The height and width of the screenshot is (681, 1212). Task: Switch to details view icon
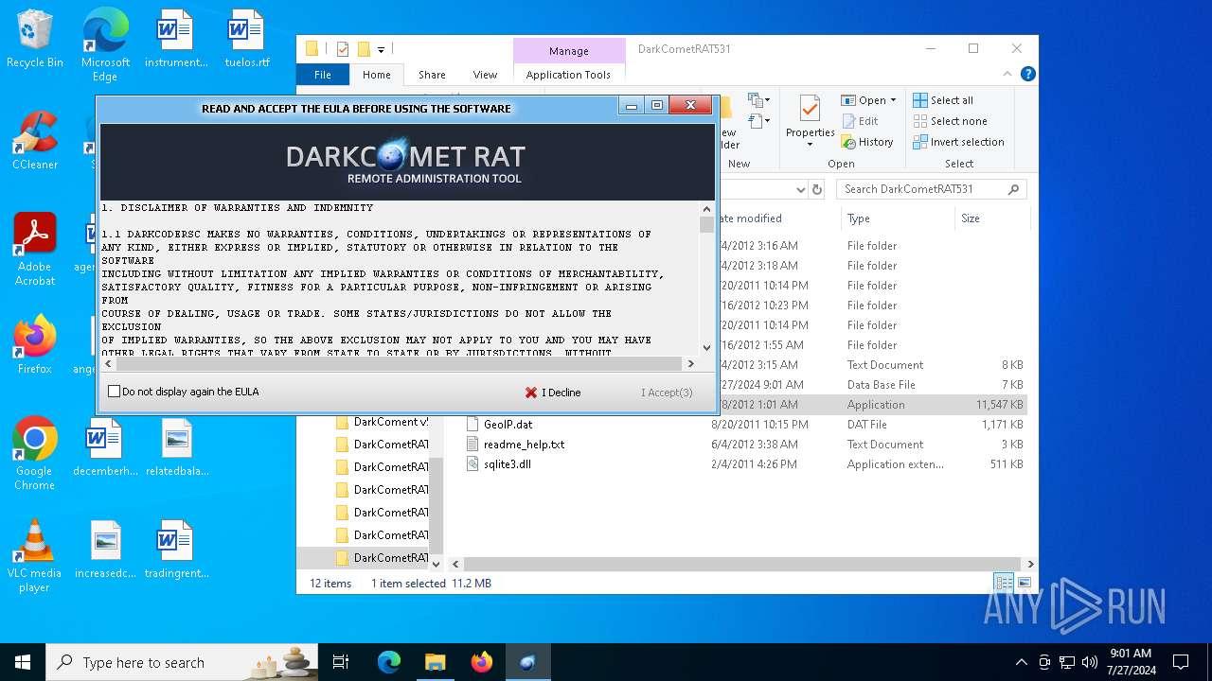(x=1003, y=583)
